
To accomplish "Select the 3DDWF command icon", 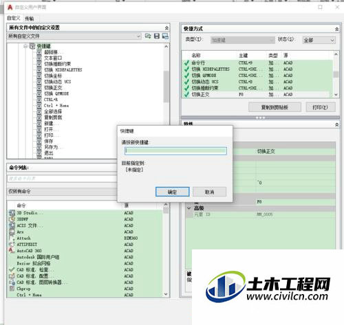I will tap(12, 219).
